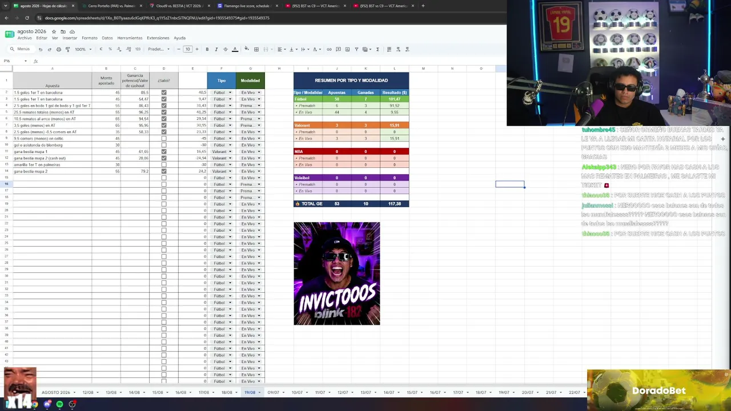Open the Formato menu
The width and height of the screenshot is (731, 411).
click(90, 38)
